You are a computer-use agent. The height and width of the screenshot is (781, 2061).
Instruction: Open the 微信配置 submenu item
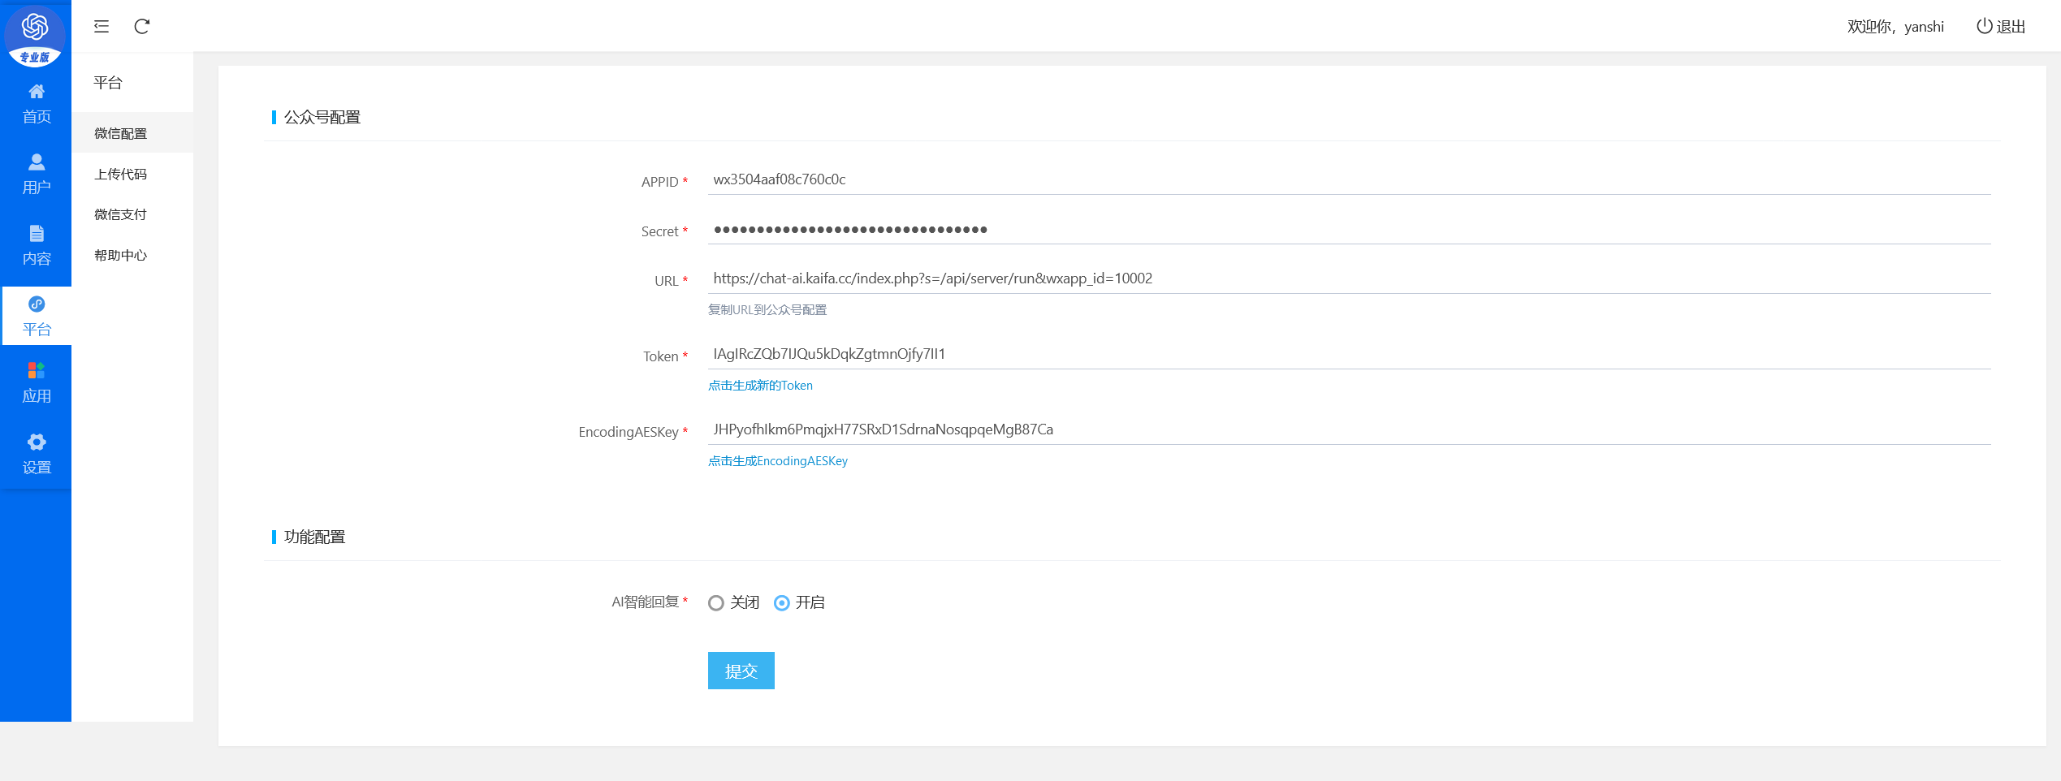pyautogui.click(x=121, y=134)
